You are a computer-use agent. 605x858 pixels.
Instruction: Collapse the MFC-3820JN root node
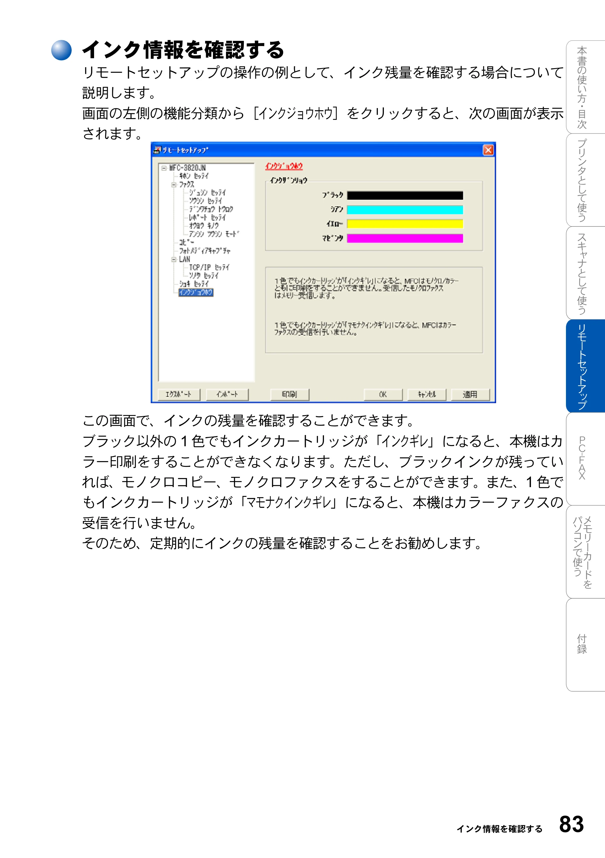pos(164,168)
